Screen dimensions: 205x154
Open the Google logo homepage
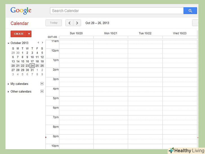click(x=21, y=10)
